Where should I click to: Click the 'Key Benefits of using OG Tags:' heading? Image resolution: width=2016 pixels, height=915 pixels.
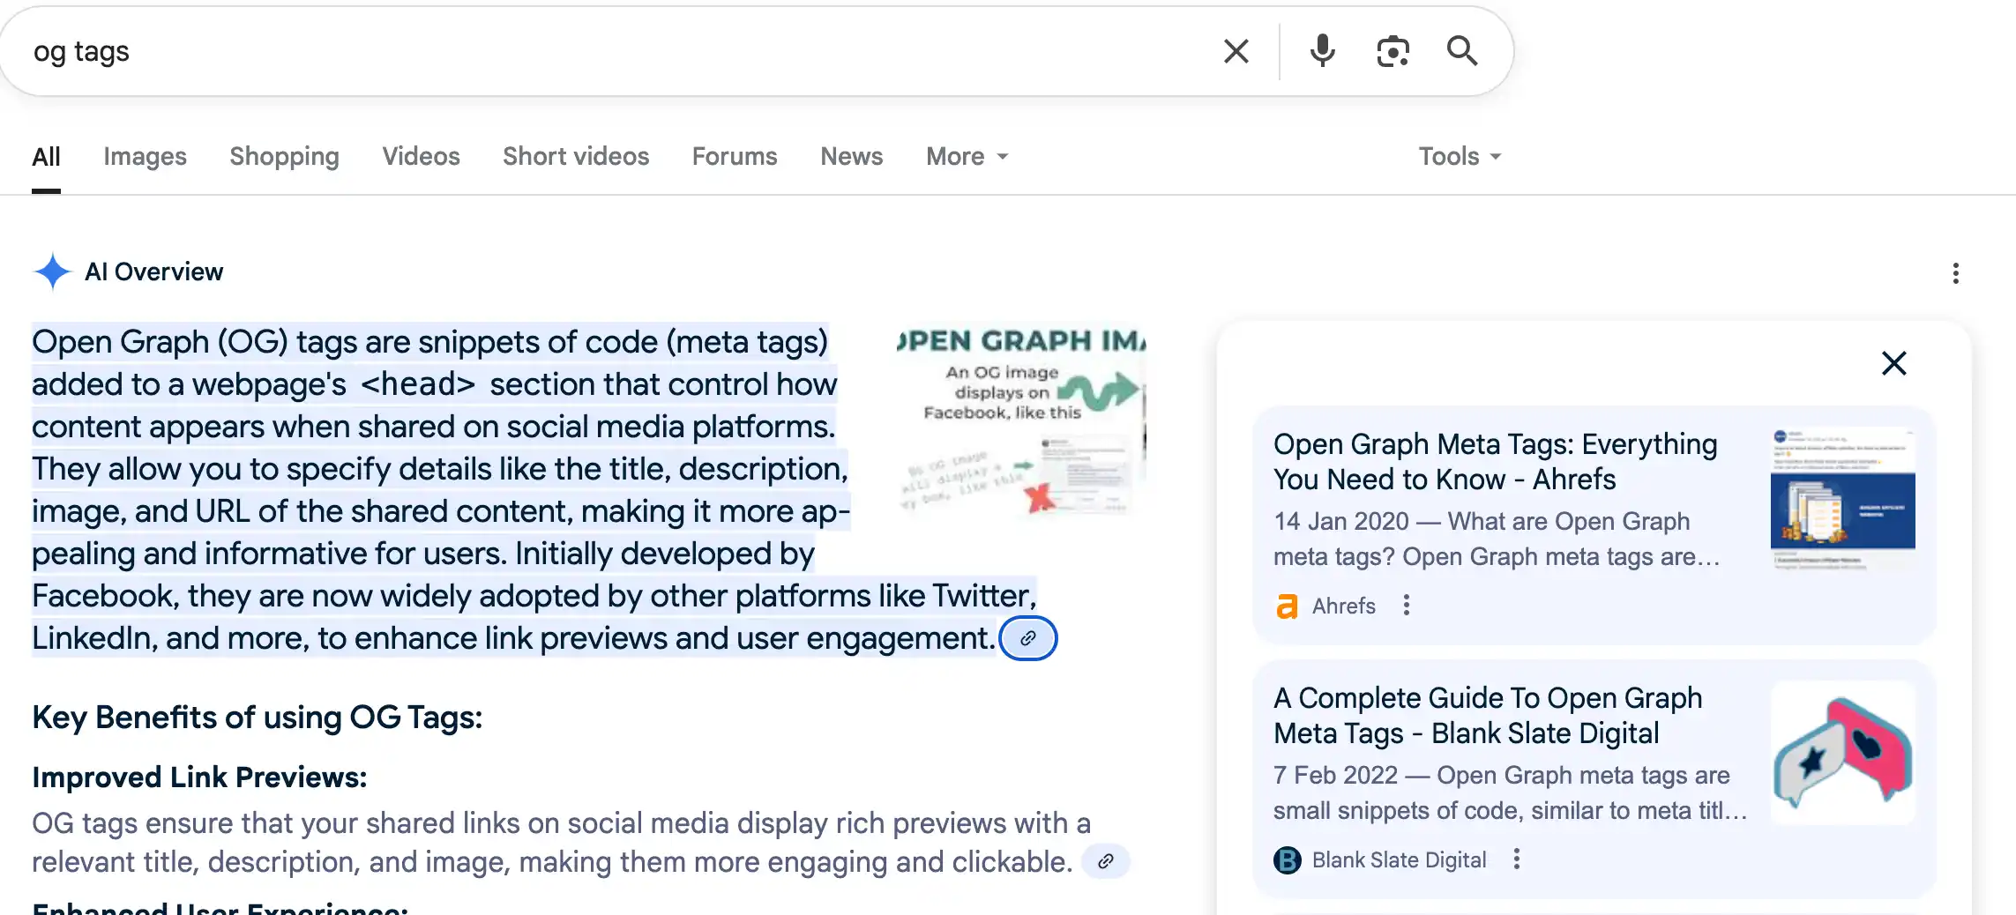(258, 718)
